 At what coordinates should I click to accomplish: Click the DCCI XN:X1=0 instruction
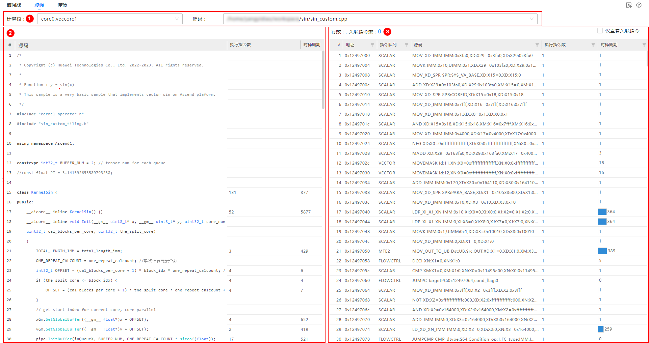click(x=436, y=261)
